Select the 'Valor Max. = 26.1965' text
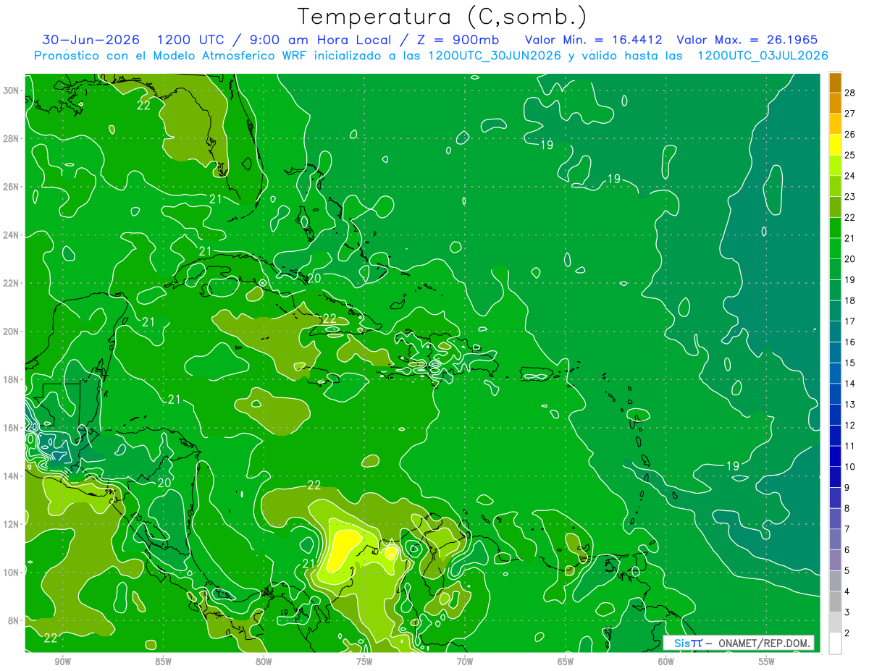869x671 pixels. pyautogui.click(x=747, y=40)
